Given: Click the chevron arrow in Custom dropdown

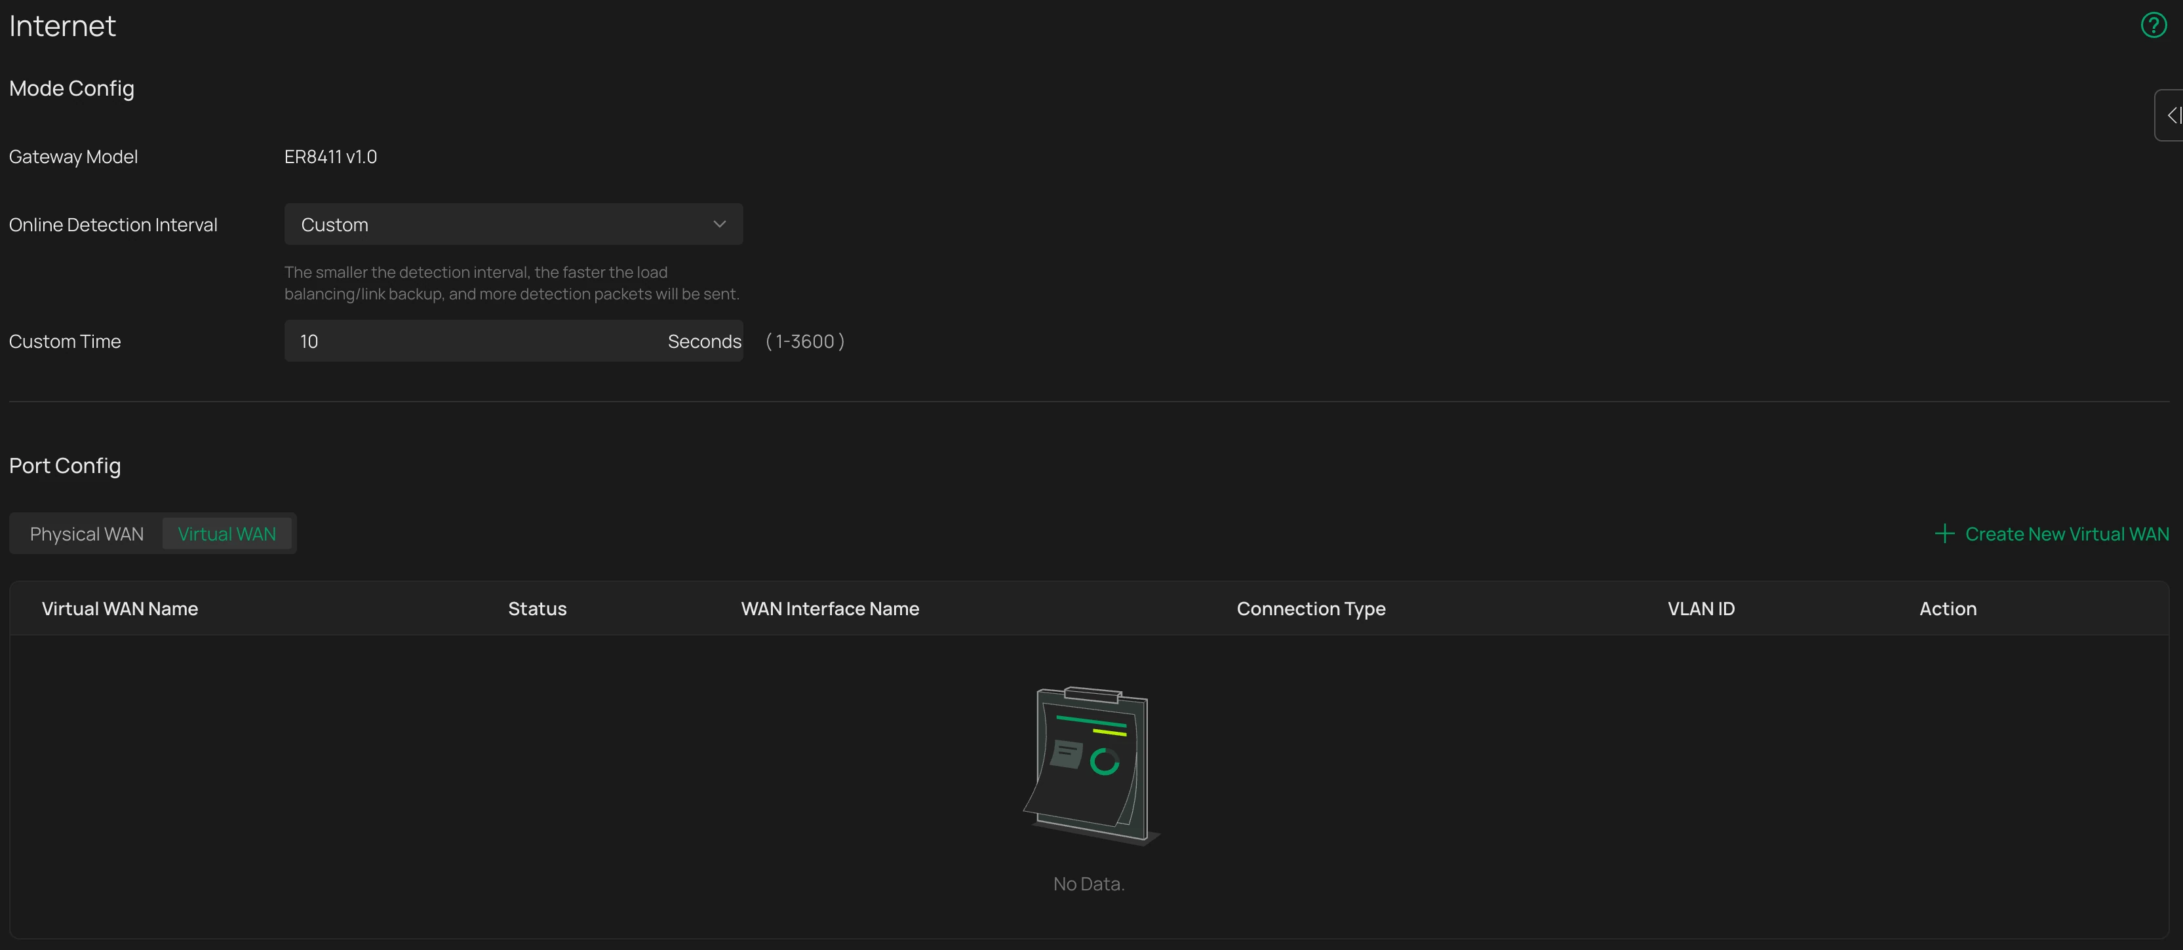Looking at the screenshot, I should click(720, 224).
